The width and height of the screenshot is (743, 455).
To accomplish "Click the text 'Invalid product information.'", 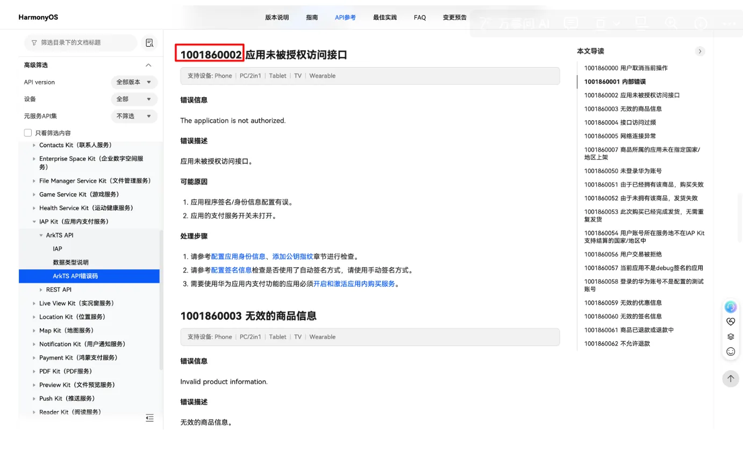I will 224,382.
